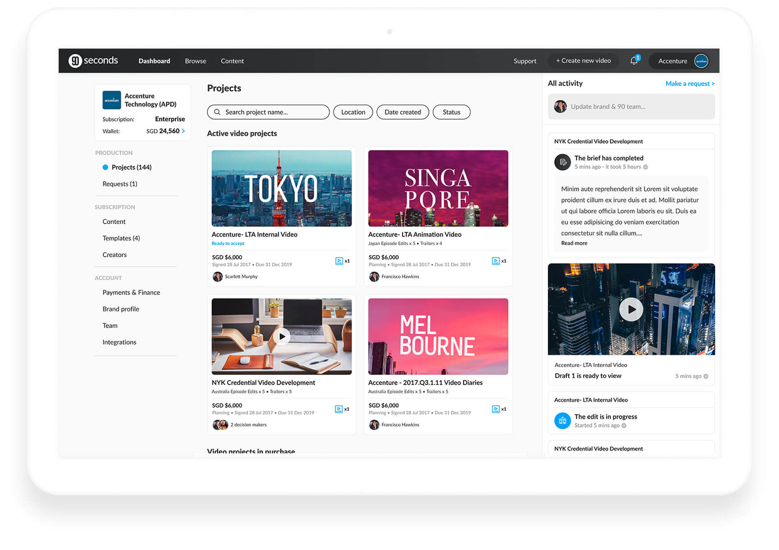Open Accenture- LTA Animation Video title
Screen dimensions: 779x550
pyautogui.click(x=415, y=235)
